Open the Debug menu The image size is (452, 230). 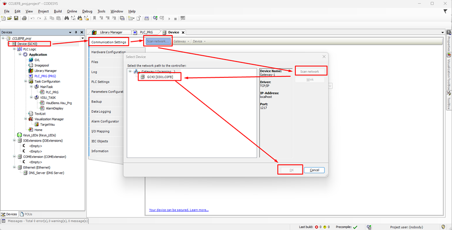tap(87, 11)
